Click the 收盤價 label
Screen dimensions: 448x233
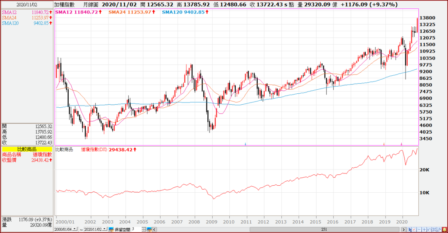[9, 160]
